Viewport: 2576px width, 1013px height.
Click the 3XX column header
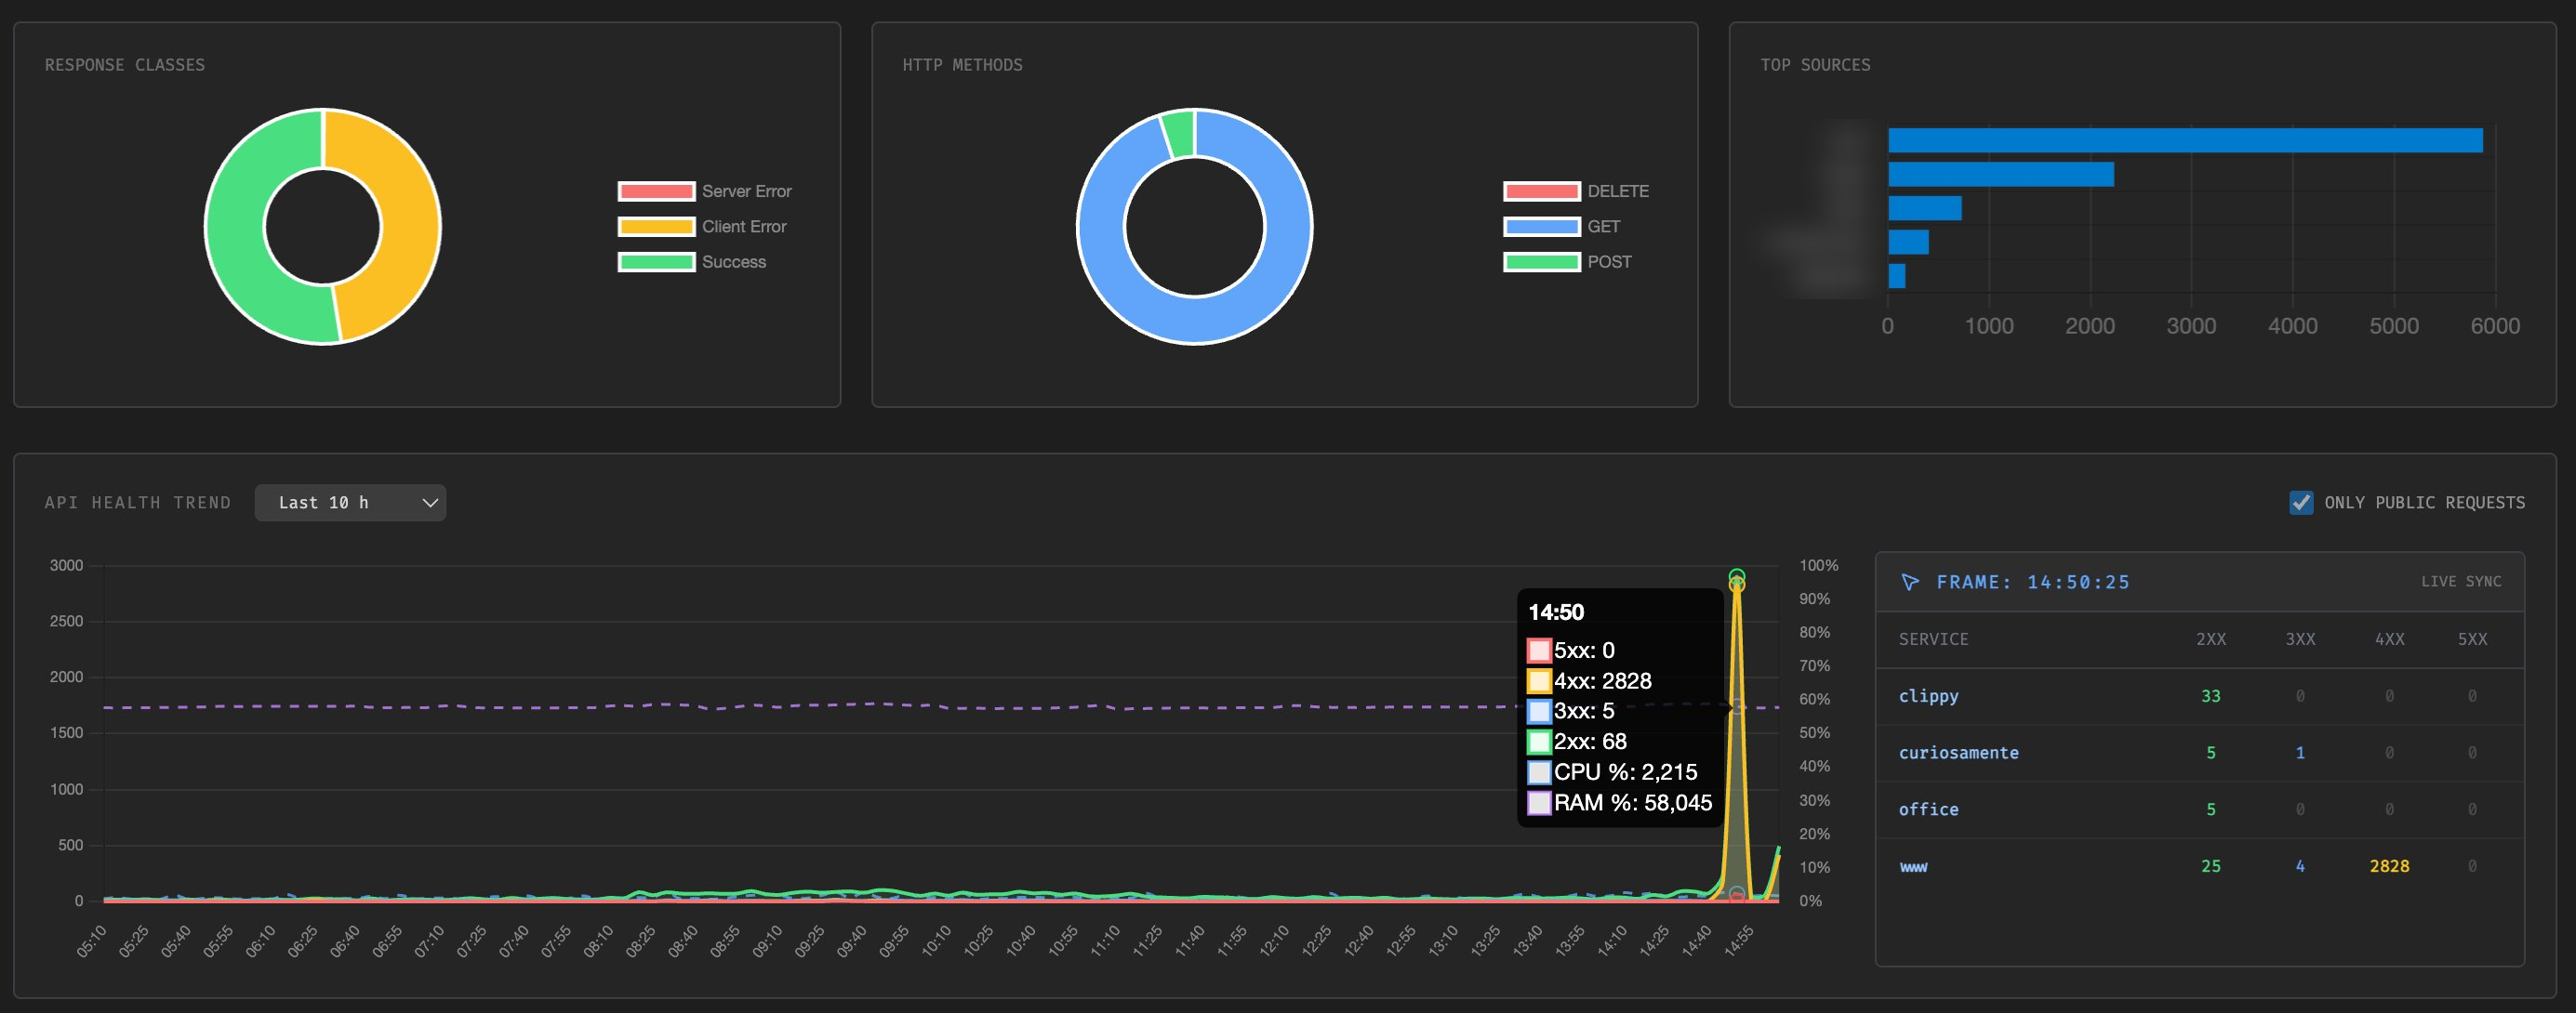coord(2300,639)
